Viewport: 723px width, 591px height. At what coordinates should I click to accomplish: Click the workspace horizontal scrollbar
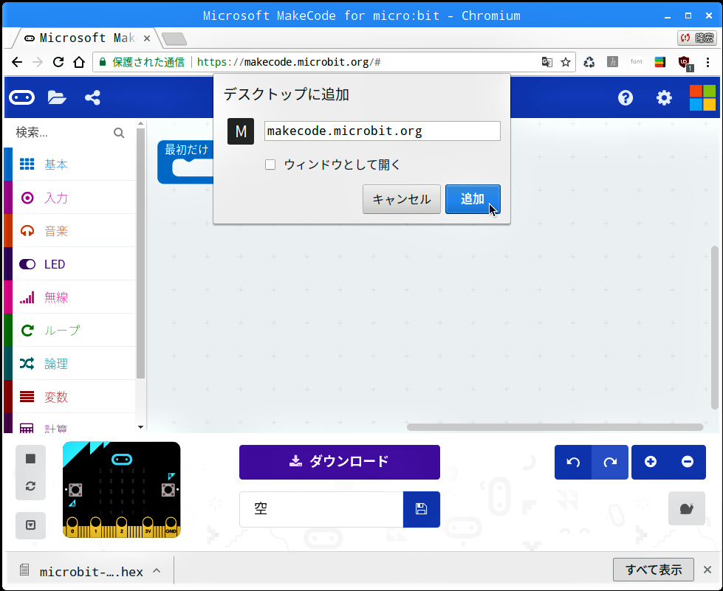point(555,427)
